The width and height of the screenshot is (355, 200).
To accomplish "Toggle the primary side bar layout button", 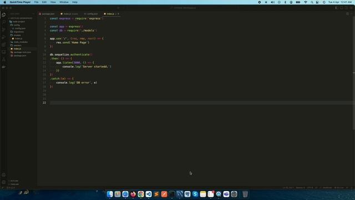I will [x=337, y=8].
